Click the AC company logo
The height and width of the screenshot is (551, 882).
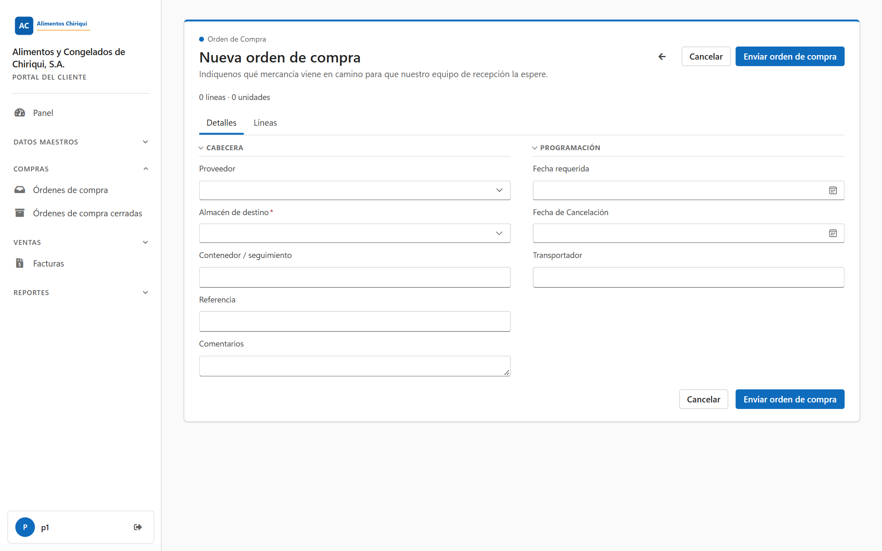coord(24,26)
